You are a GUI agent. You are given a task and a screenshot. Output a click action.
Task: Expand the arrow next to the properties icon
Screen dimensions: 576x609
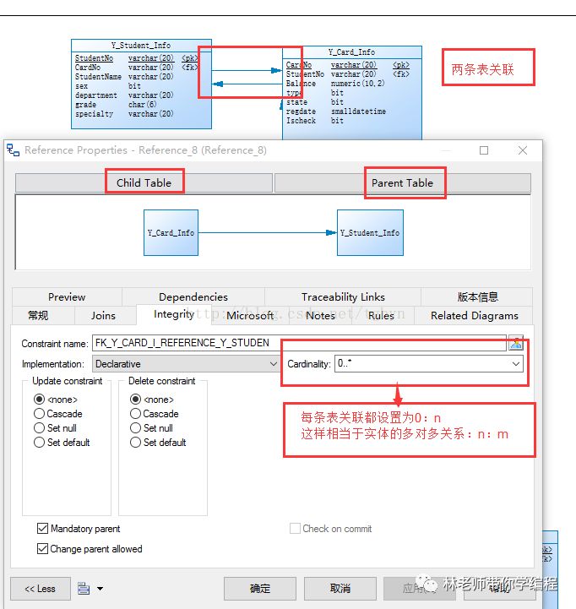(x=101, y=589)
